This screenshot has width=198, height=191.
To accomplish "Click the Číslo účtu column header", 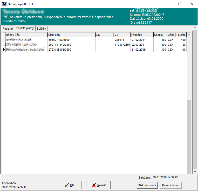I will tap(71, 35).
